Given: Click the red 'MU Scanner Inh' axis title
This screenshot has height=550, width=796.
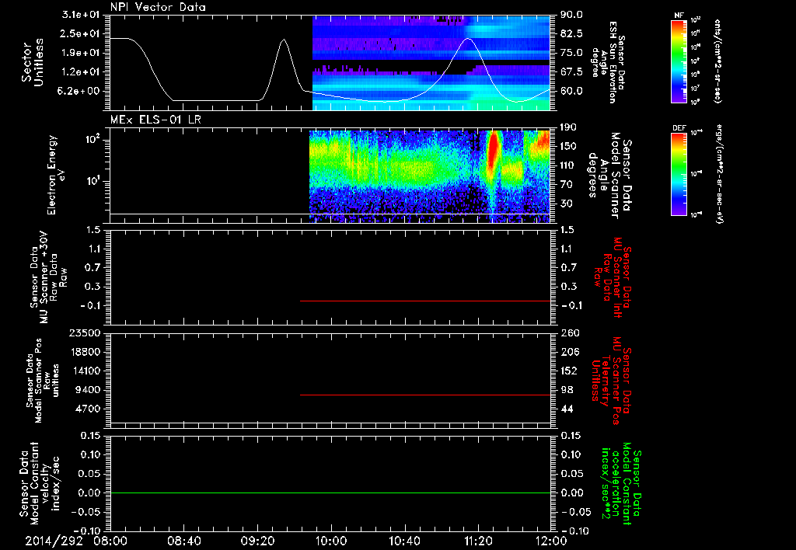Looking at the screenshot, I should (613, 278).
